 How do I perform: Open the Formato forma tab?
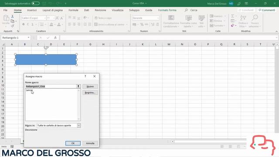(167, 10)
